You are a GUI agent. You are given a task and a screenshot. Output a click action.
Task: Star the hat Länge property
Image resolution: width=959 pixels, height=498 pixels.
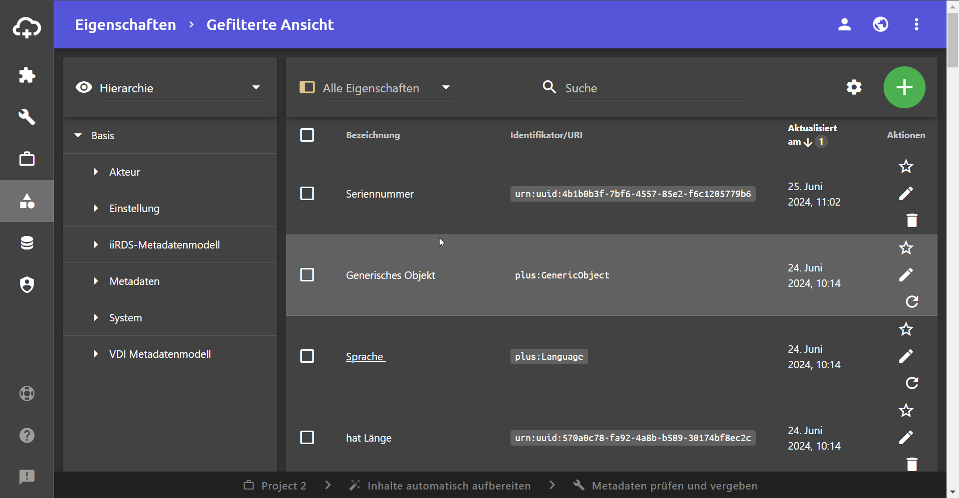(906, 410)
